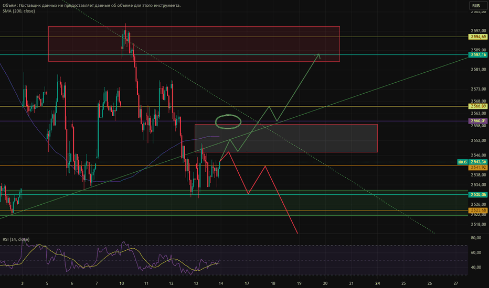The height and width of the screenshot is (288, 489).
Task: Select the orange 2541,92 price label
Action: click(477, 167)
